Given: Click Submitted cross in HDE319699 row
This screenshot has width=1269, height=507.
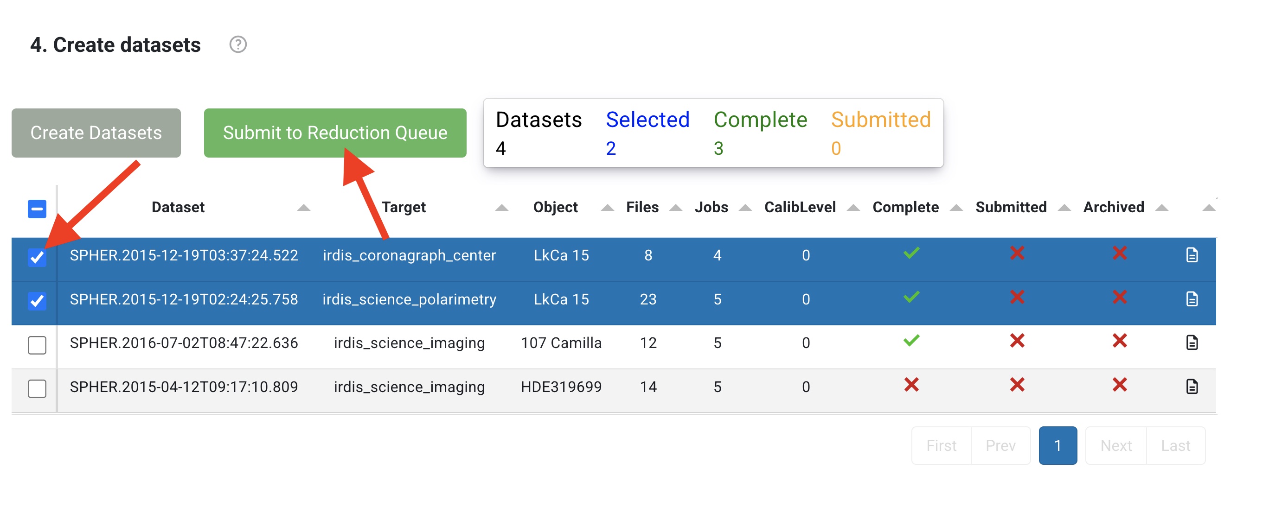Looking at the screenshot, I should coord(1017,385).
